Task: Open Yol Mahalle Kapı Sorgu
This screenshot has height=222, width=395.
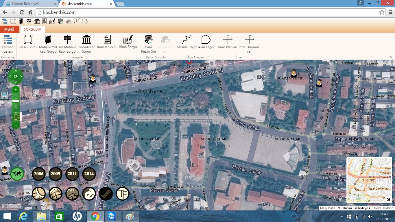Action: 67,44
